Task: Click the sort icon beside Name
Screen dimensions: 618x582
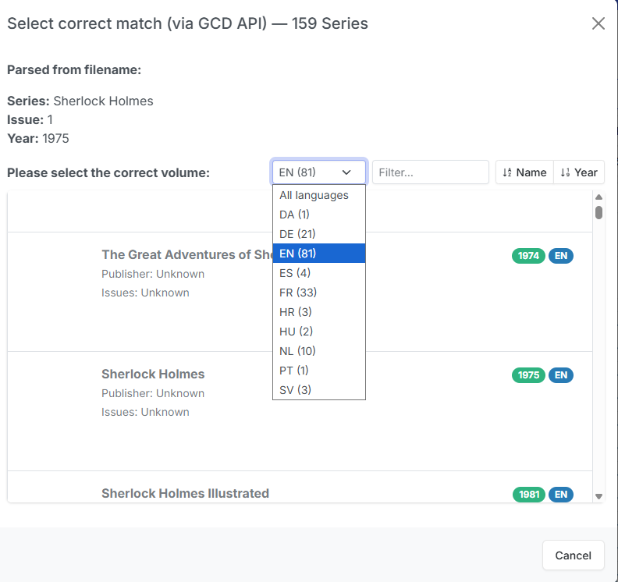Action: 507,172
